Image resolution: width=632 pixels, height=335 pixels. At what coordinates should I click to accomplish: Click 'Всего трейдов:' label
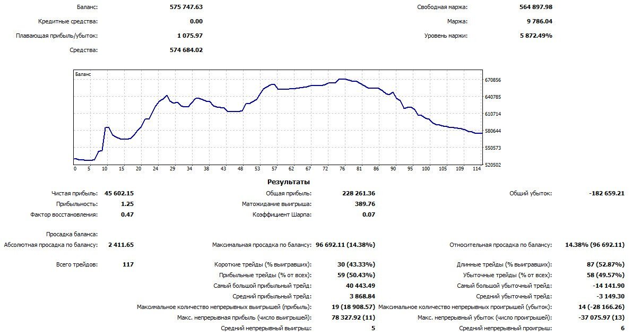pos(77,264)
